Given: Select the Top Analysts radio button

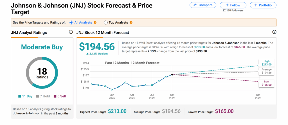Looking at the screenshot, I should click(106, 22).
